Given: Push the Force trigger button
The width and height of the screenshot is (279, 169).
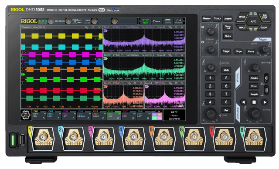Looking at the screenshot, I should pyautogui.click(x=251, y=51).
